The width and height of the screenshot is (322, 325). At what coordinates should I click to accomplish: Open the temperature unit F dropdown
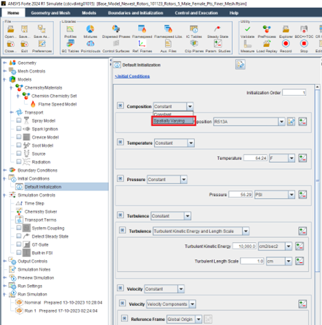tap(292, 158)
